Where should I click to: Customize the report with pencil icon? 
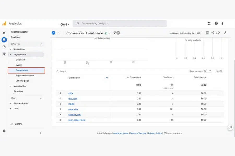[225, 33]
